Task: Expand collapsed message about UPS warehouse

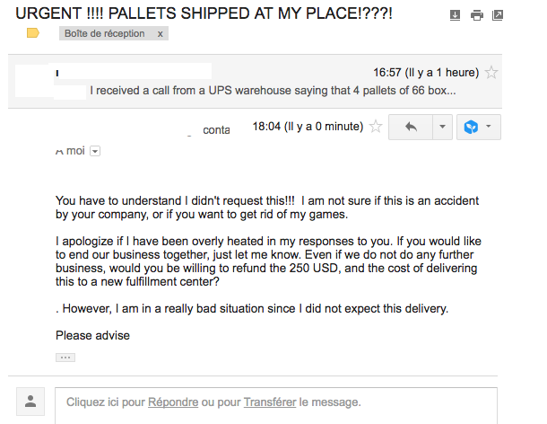Action: pyautogui.click(x=255, y=82)
